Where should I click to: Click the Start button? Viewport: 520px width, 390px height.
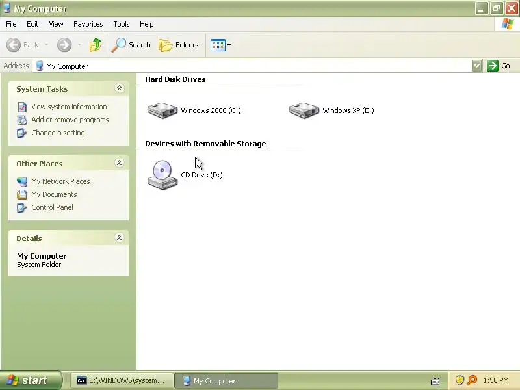point(31,380)
